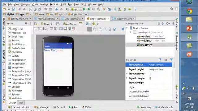
Task: Open design preview settings gear
Action: click(x=123, y=29)
